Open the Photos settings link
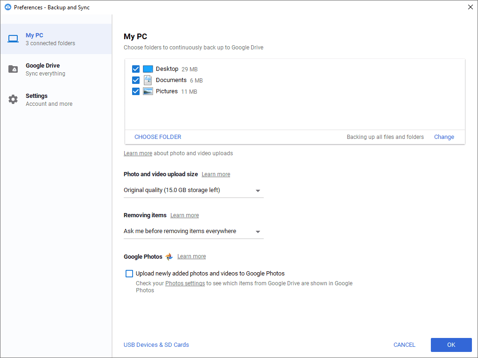The image size is (478, 358). click(185, 283)
